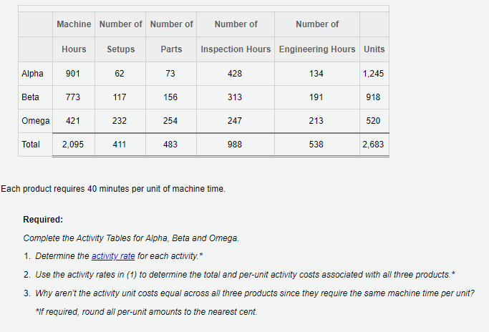
Task: Open the activity rate hyperlink
Action: pyautogui.click(x=113, y=256)
